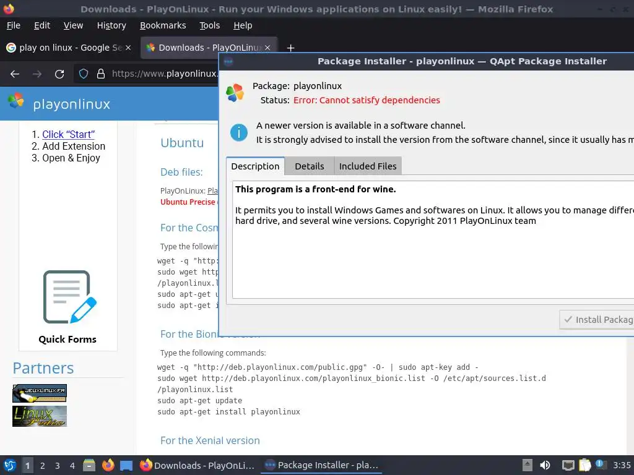Click the 'Deb files:' heading
Screen dimensions: 634x475
click(x=181, y=172)
